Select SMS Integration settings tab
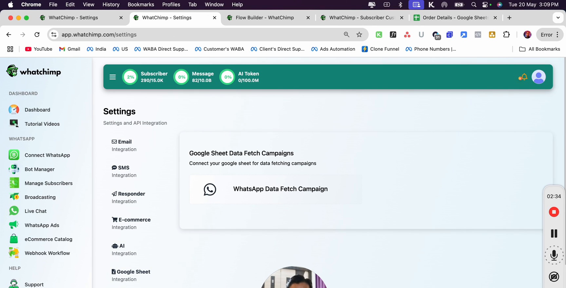The image size is (566, 288). (x=124, y=171)
